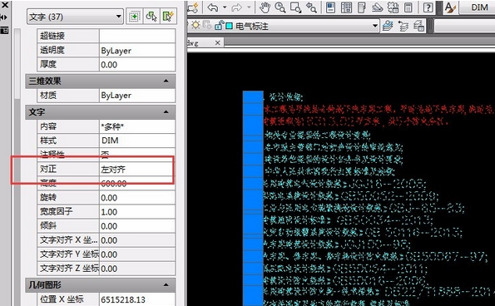Select the 厚度 property label
495x306 pixels.
(48, 64)
